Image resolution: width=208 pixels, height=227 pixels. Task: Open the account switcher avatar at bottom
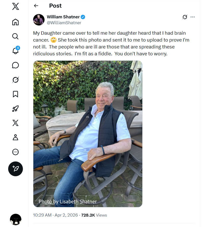coord(16,219)
